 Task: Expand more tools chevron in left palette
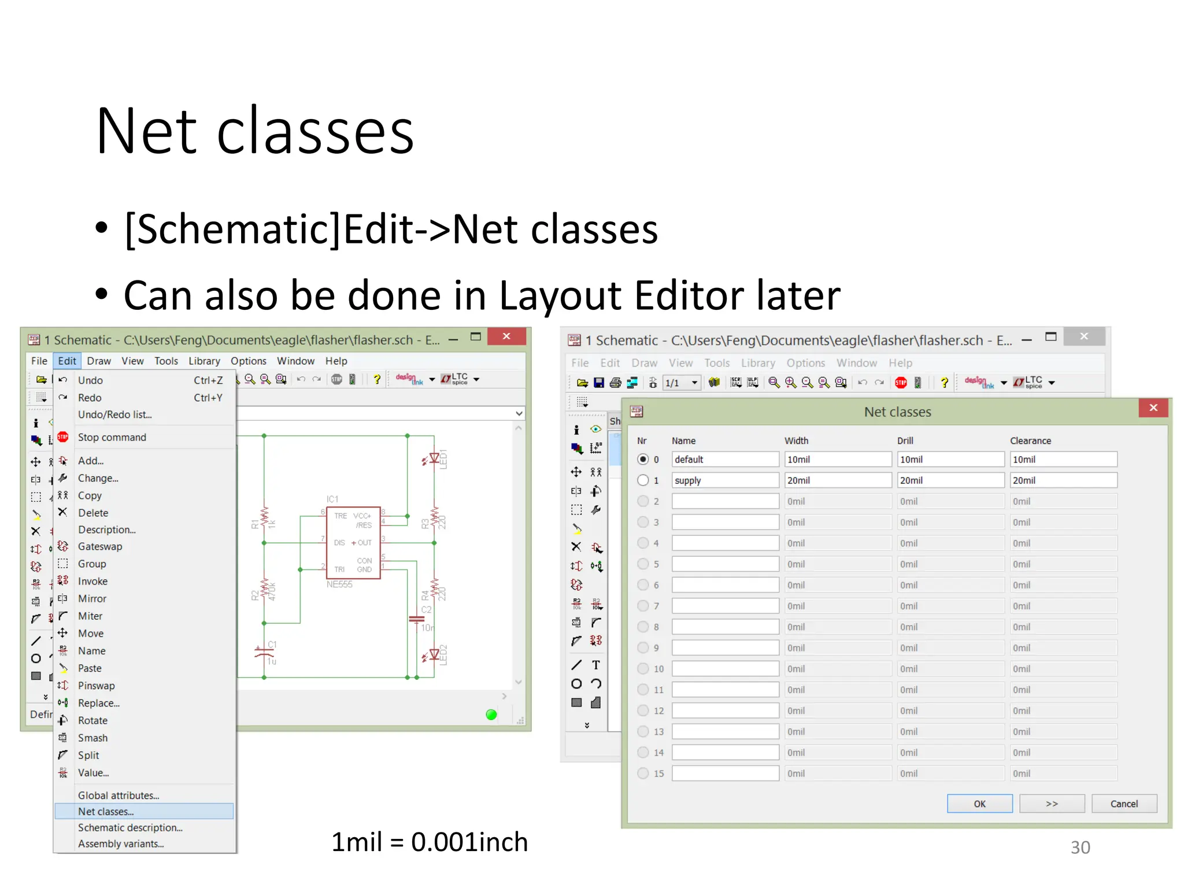(46, 697)
